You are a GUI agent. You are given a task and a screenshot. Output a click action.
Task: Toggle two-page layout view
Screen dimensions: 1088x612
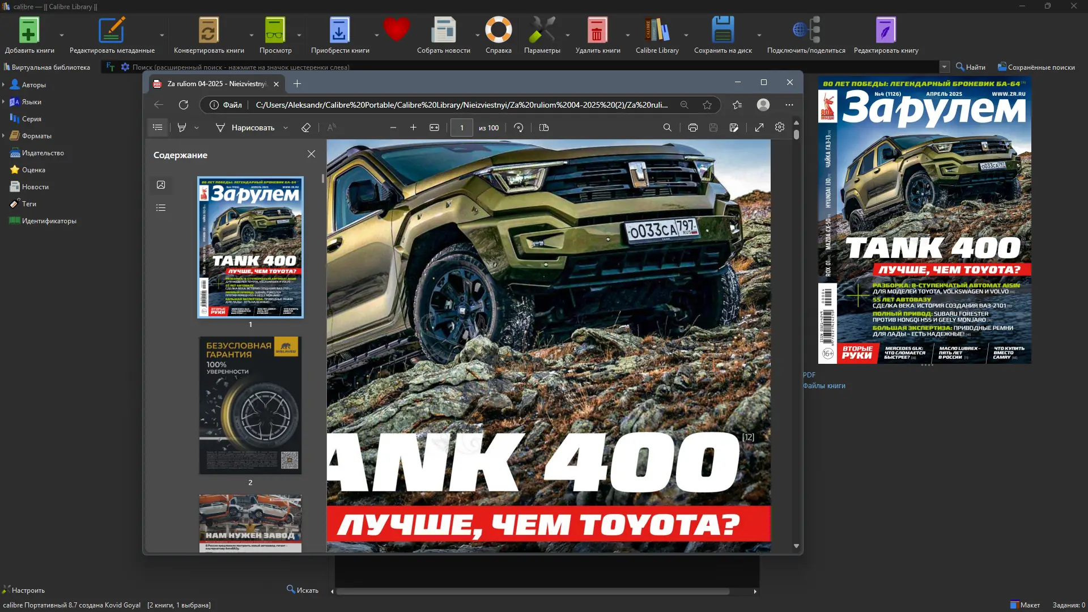click(544, 127)
